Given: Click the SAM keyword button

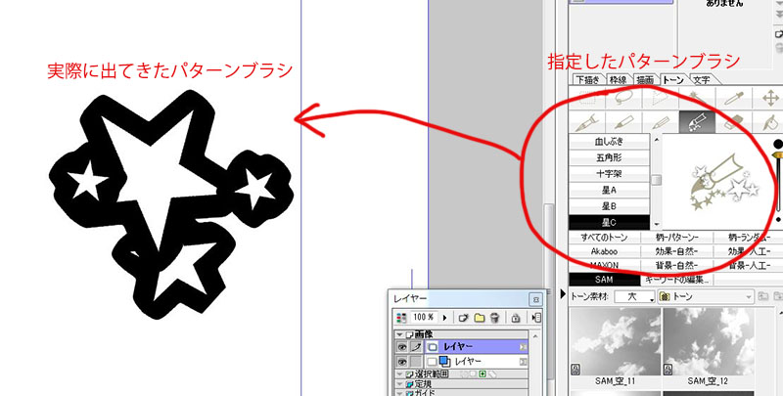Looking at the screenshot, I should click(x=604, y=280).
